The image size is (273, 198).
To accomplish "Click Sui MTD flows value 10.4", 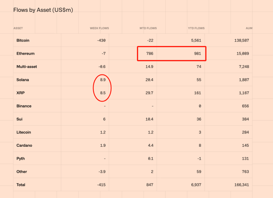I will 149,119.
